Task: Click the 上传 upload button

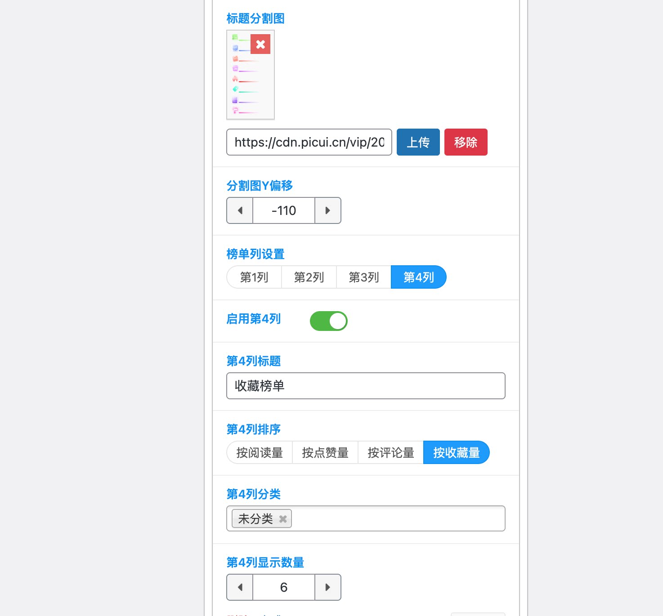Action: click(418, 142)
